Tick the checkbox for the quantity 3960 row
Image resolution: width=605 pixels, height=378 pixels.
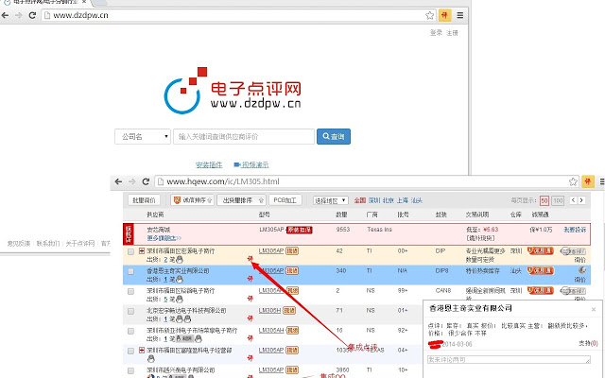(131, 371)
